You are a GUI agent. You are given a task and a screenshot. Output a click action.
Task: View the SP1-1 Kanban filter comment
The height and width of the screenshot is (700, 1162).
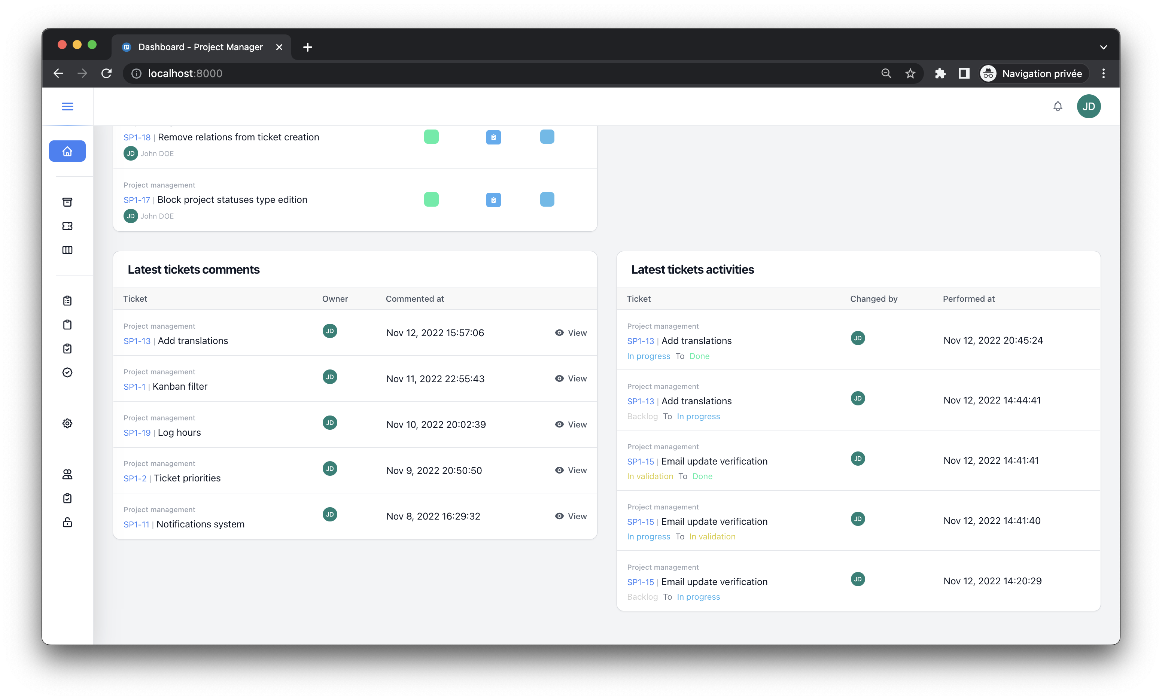(571, 379)
